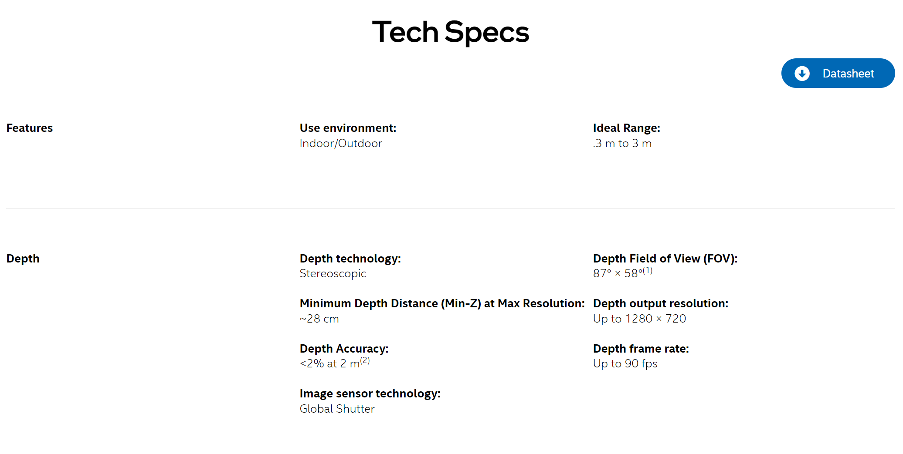Click the Global Shutter value text

coord(337,409)
